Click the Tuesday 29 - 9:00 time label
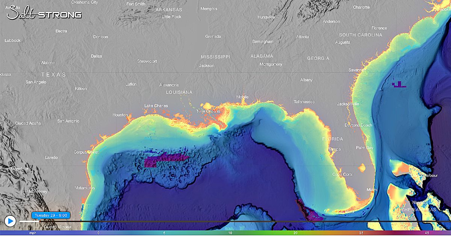The width and height of the screenshot is (451, 236). pyautogui.click(x=51, y=215)
